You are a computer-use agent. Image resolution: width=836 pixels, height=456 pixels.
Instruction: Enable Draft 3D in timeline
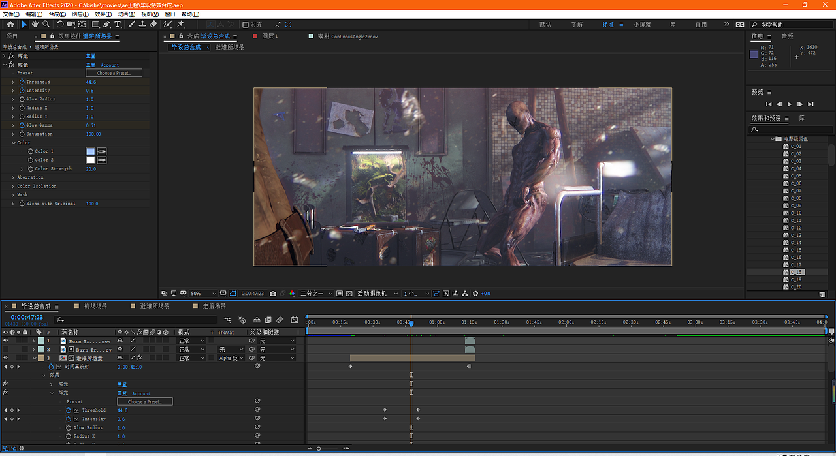pyautogui.click(x=242, y=320)
